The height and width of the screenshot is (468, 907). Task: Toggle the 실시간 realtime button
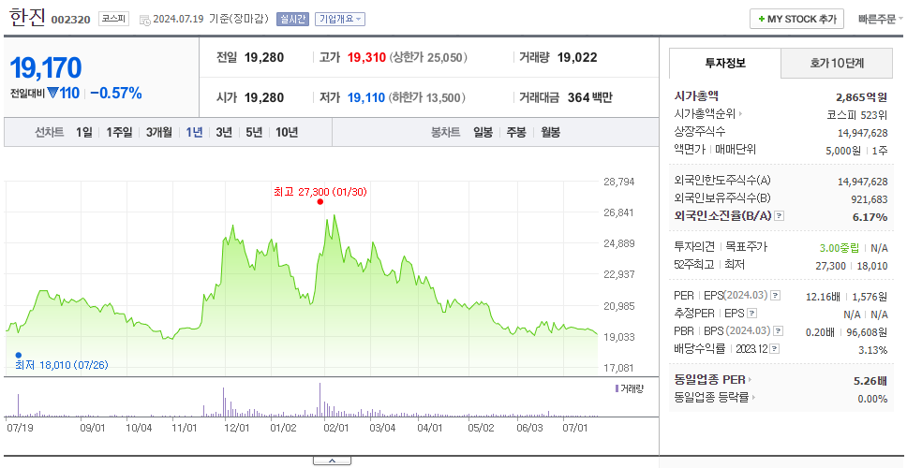click(x=293, y=19)
